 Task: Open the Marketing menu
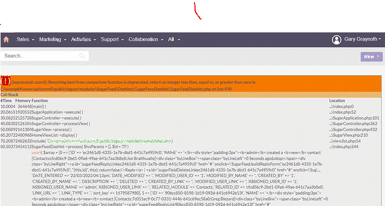click(x=53, y=39)
